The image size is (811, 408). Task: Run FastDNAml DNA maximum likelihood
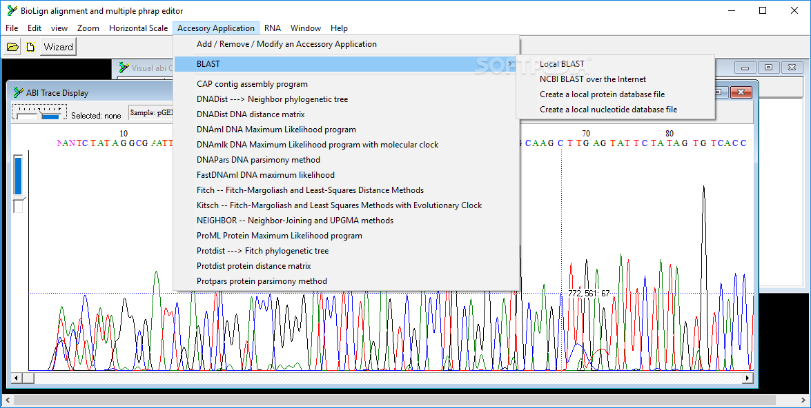[346, 175]
